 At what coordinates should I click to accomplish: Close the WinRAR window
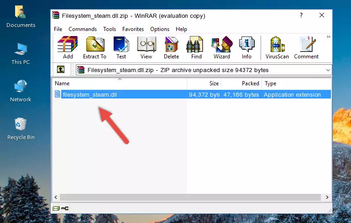click(322, 15)
